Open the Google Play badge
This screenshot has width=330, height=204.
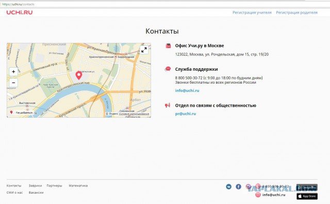(x=307, y=187)
